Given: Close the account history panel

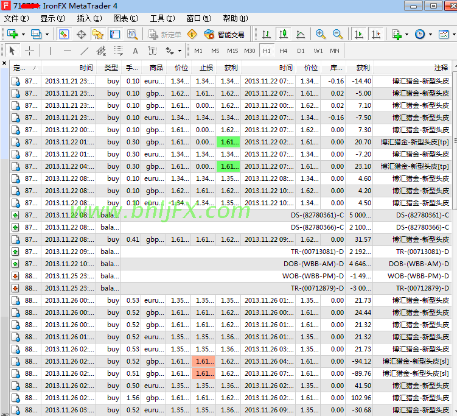Looking at the screenshot, I should tap(4, 63).
